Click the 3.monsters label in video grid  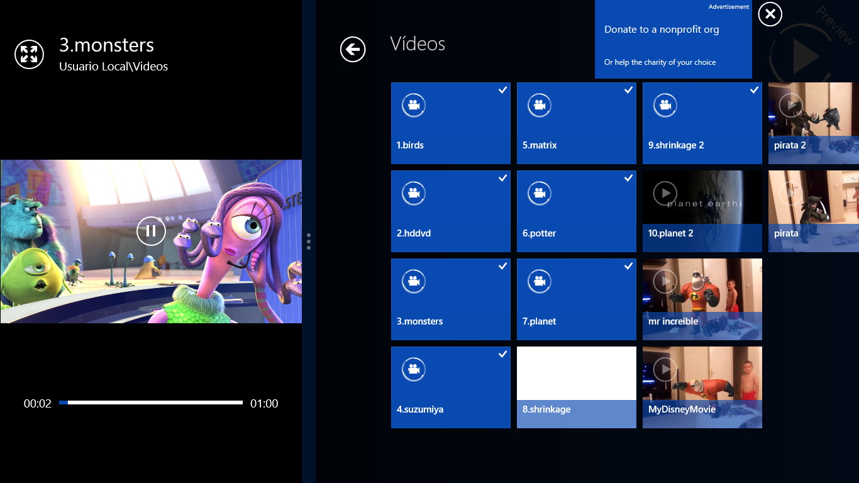pos(420,321)
